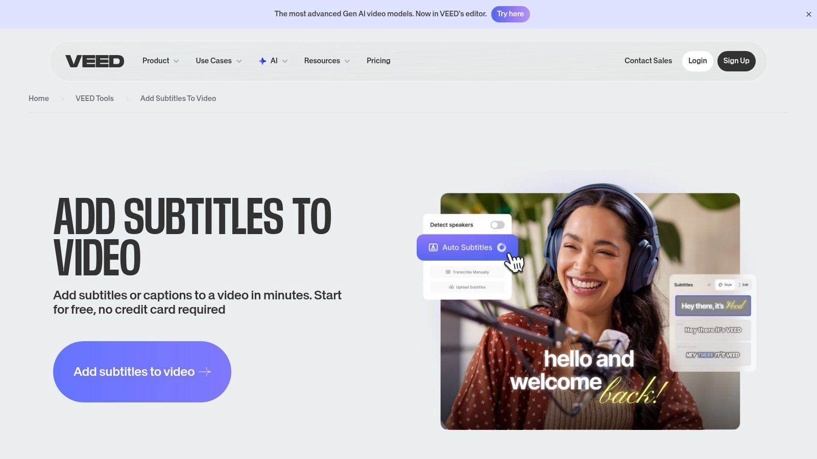Go to Home breadcrumb

39,98
